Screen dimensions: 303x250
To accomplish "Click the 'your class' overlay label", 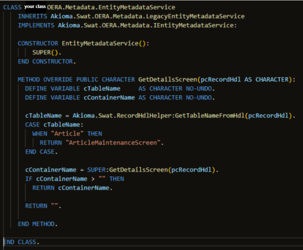I will pos(35,7).
